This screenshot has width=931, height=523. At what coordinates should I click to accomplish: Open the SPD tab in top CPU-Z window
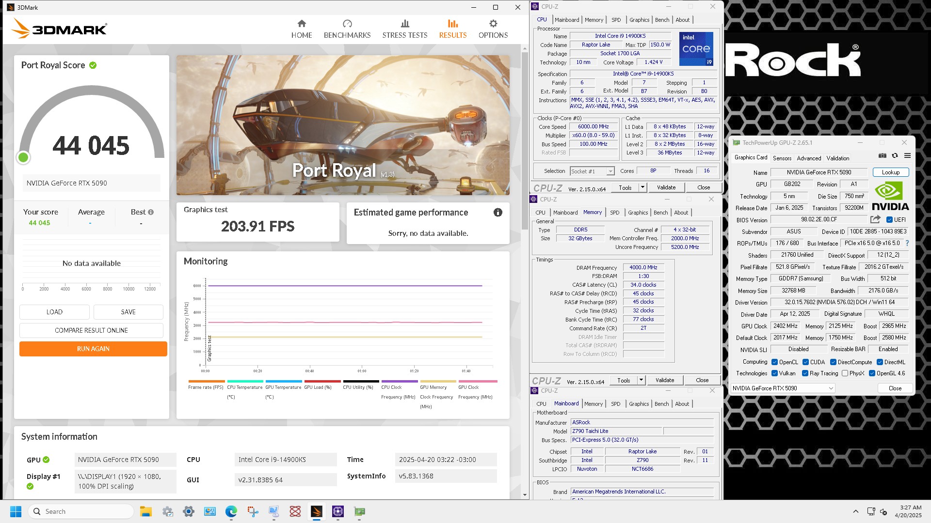tap(616, 20)
